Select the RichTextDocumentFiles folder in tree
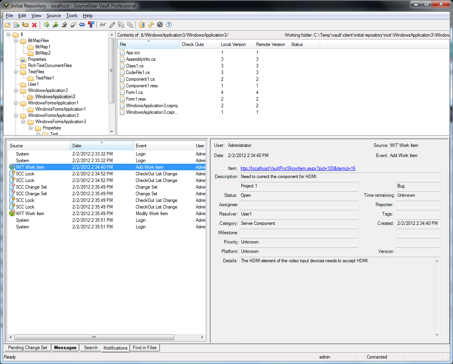The height and width of the screenshot is (364, 453). click(50, 65)
